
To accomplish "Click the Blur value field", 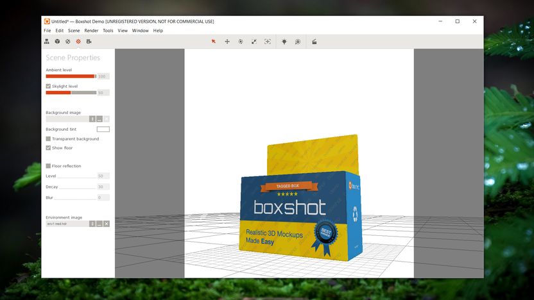I will pyautogui.click(x=103, y=197).
